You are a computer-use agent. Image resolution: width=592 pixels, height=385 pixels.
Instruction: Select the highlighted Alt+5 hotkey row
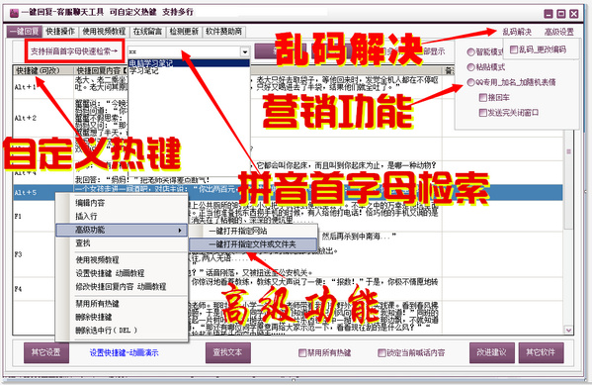pos(288,192)
